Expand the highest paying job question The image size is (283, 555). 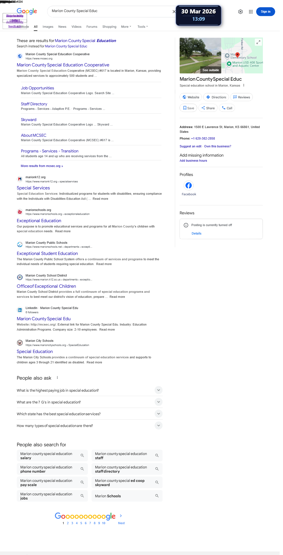coord(159,390)
